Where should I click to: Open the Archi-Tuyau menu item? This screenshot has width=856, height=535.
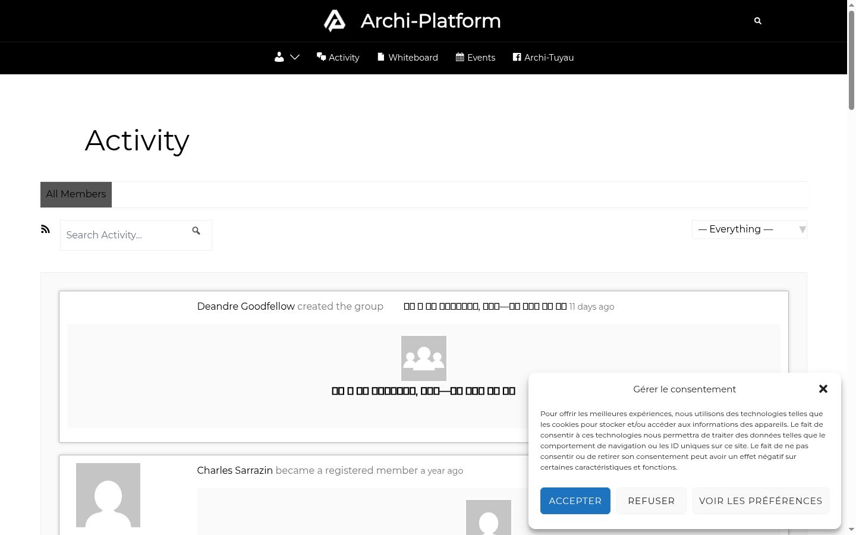tap(543, 58)
